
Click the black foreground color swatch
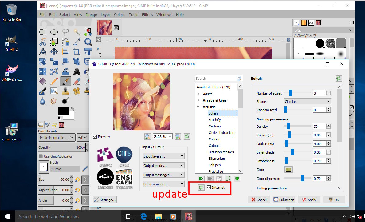(x=63, y=111)
